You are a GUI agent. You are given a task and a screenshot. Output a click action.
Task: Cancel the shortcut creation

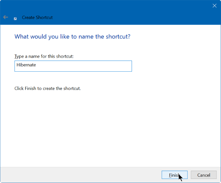tap(204, 175)
